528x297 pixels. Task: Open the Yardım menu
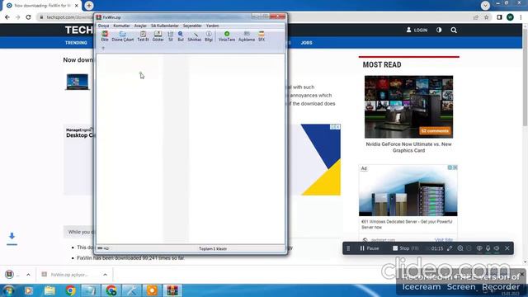(213, 26)
